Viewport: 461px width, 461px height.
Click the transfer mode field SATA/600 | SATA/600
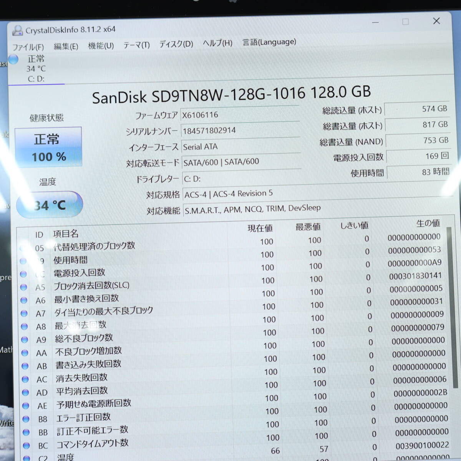tap(241, 162)
